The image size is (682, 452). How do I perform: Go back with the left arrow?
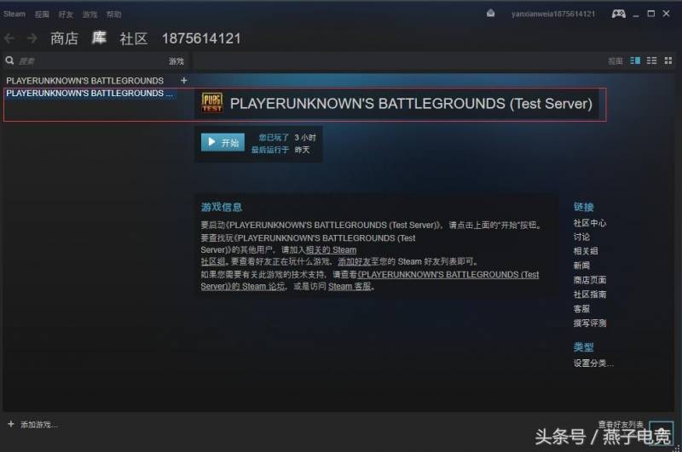point(9,38)
